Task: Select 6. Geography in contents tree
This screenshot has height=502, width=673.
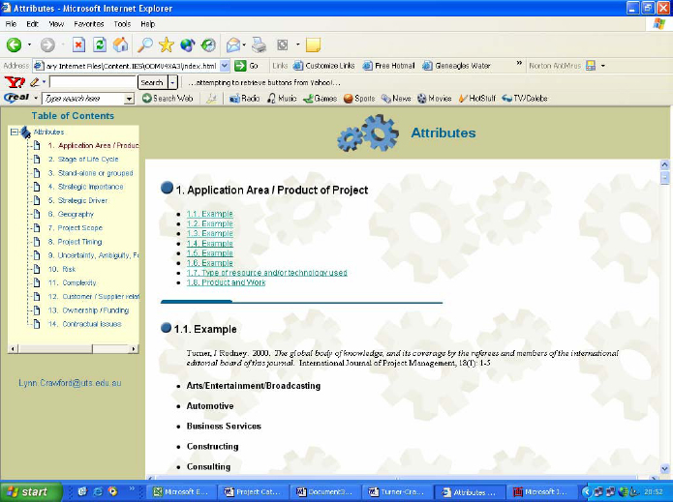Action: 71,214
